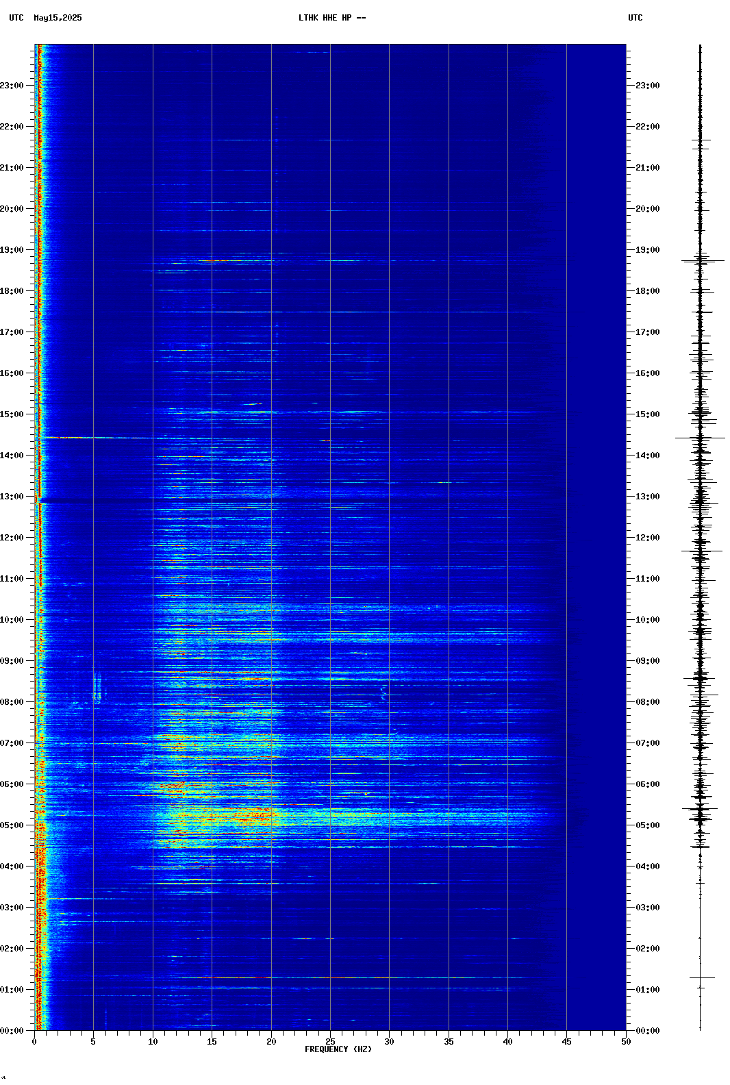Click 10:00 on the right time axis
The height and width of the screenshot is (1085, 730).
tap(648, 620)
